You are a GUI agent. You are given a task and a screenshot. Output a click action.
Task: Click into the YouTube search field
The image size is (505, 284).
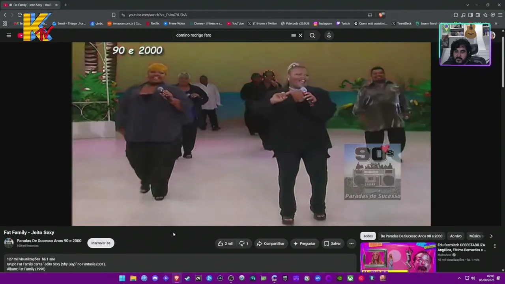(233, 35)
